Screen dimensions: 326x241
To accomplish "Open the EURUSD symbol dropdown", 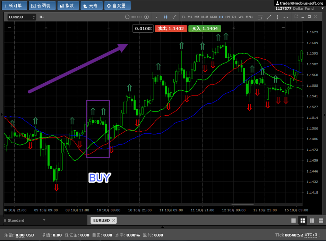I will (22, 17).
